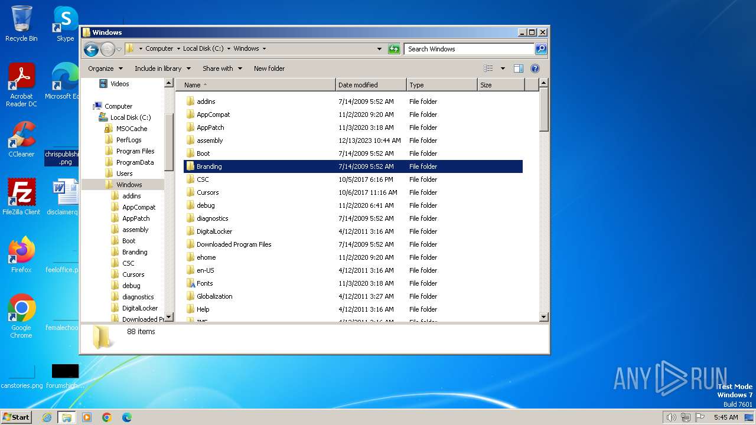Viewport: 756px width, 425px height.
Task: Select the FileZilla Client desktop icon
Action: coord(21,197)
